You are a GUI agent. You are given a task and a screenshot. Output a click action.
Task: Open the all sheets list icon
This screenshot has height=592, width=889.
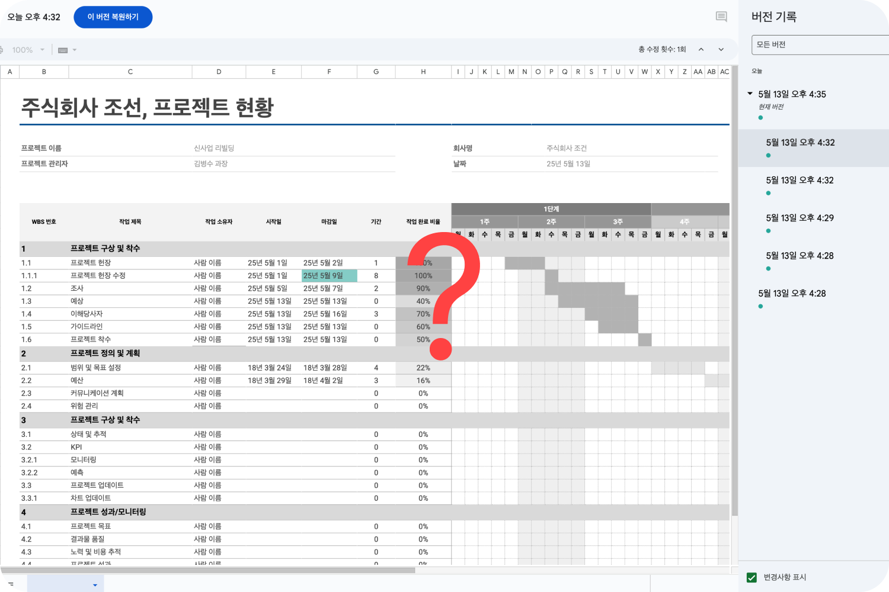click(11, 584)
